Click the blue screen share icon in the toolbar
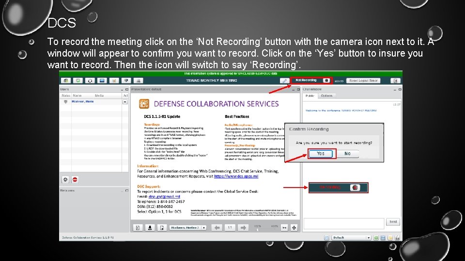 click(102, 81)
